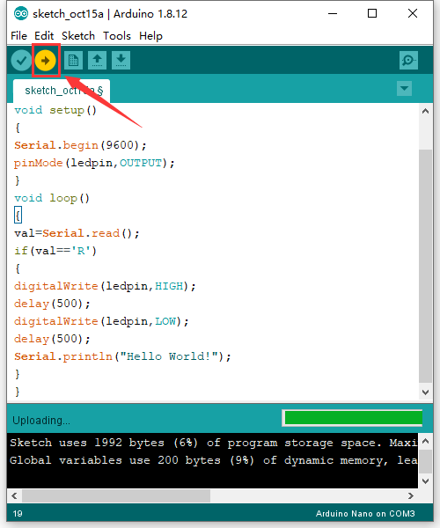The width and height of the screenshot is (440, 528).
Task: Save the sketch with the Save icon
Action: pyautogui.click(x=121, y=60)
